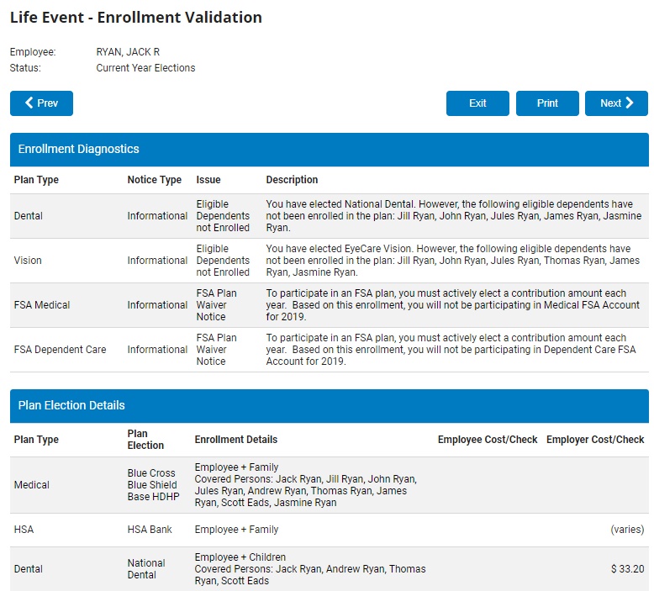Image resolution: width=654 pixels, height=591 pixels.
Task: Select the Blue Cross Blue Shield Base HDHP election
Action: pyautogui.click(x=151, y=485)
